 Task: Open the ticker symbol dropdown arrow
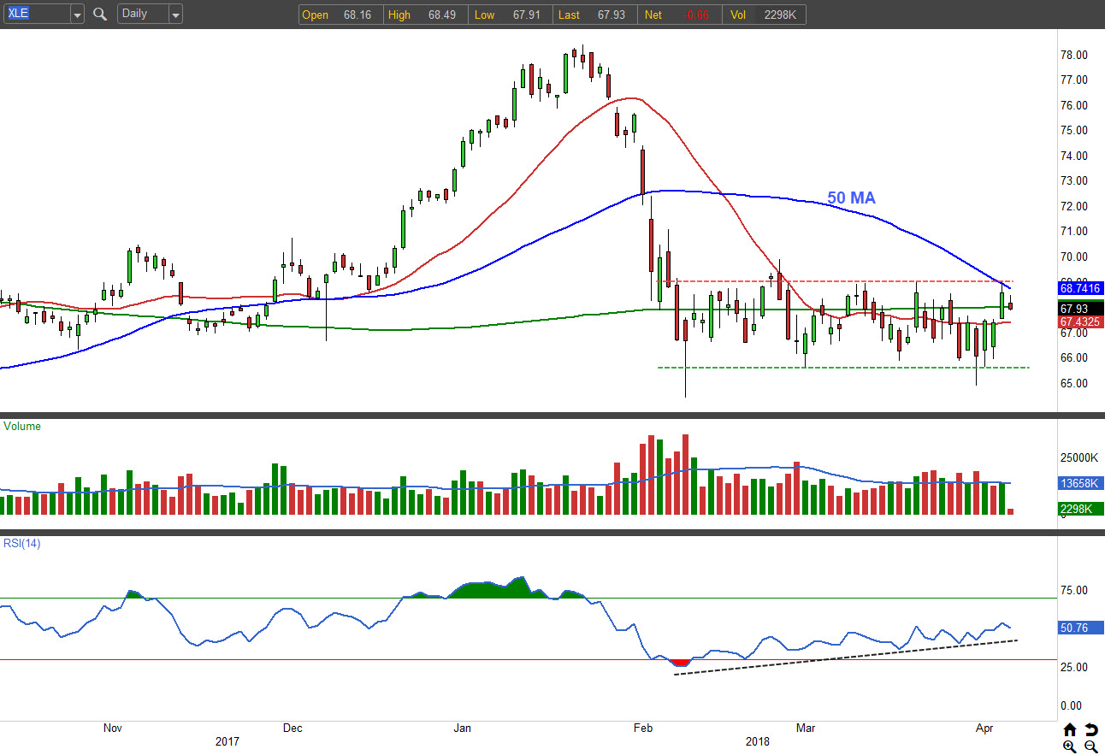(77, 15)
